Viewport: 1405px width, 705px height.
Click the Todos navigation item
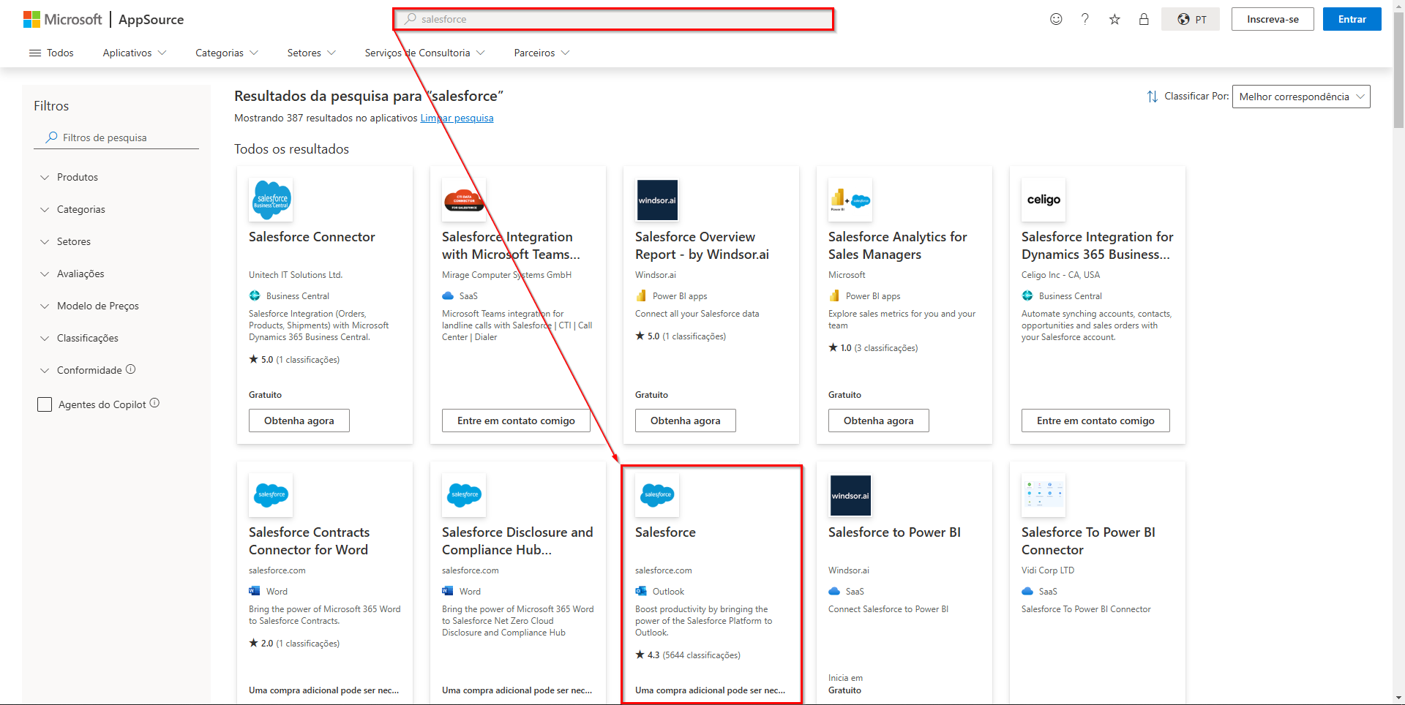(x=51, y=53)
